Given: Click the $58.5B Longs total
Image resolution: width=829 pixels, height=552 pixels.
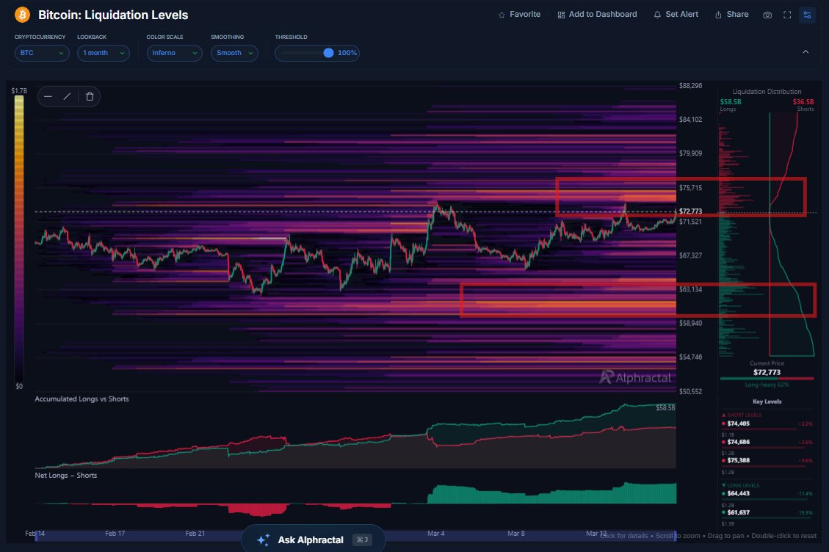Looking at the screenshot, I should 731,102.
